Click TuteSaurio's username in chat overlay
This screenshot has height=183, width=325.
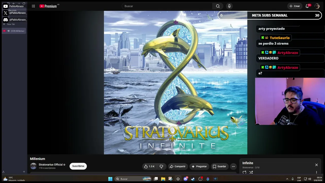280,38
